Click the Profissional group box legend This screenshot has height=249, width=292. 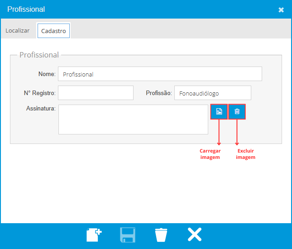(x=39, y=55)
